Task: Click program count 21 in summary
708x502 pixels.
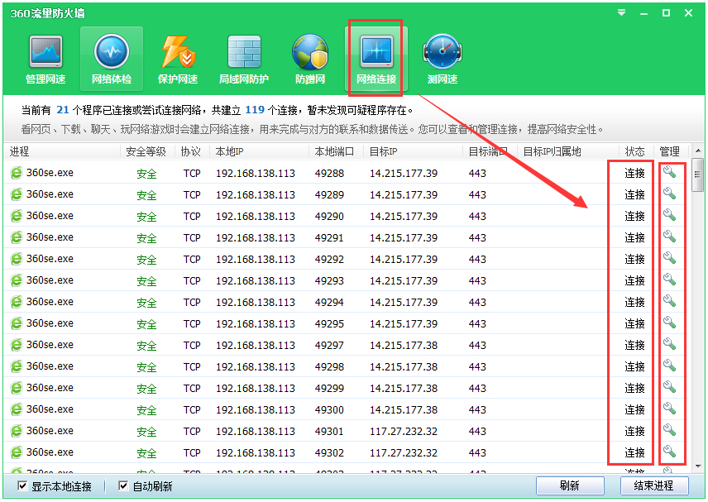Action: pyautogui.click(x=63, y=110)
